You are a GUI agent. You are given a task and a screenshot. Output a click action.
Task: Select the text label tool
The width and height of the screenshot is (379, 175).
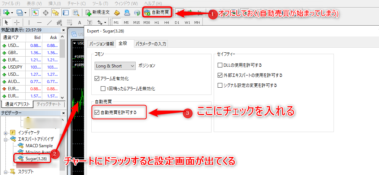[x=79, y=23]
